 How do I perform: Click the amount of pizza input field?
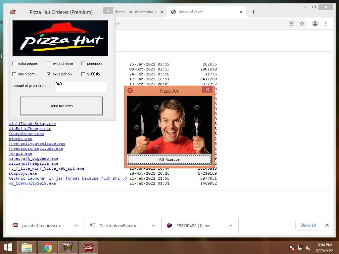click(x=81, y=86)
